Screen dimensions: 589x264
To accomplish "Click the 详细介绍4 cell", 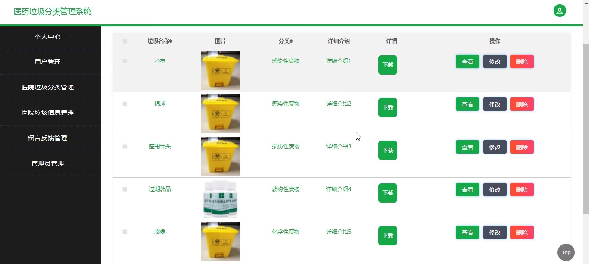I will pos(339,189).
